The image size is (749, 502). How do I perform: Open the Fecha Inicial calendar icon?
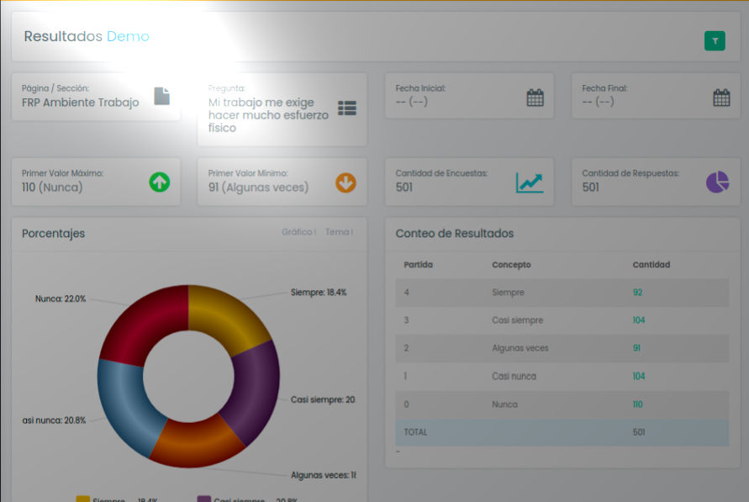535,98
